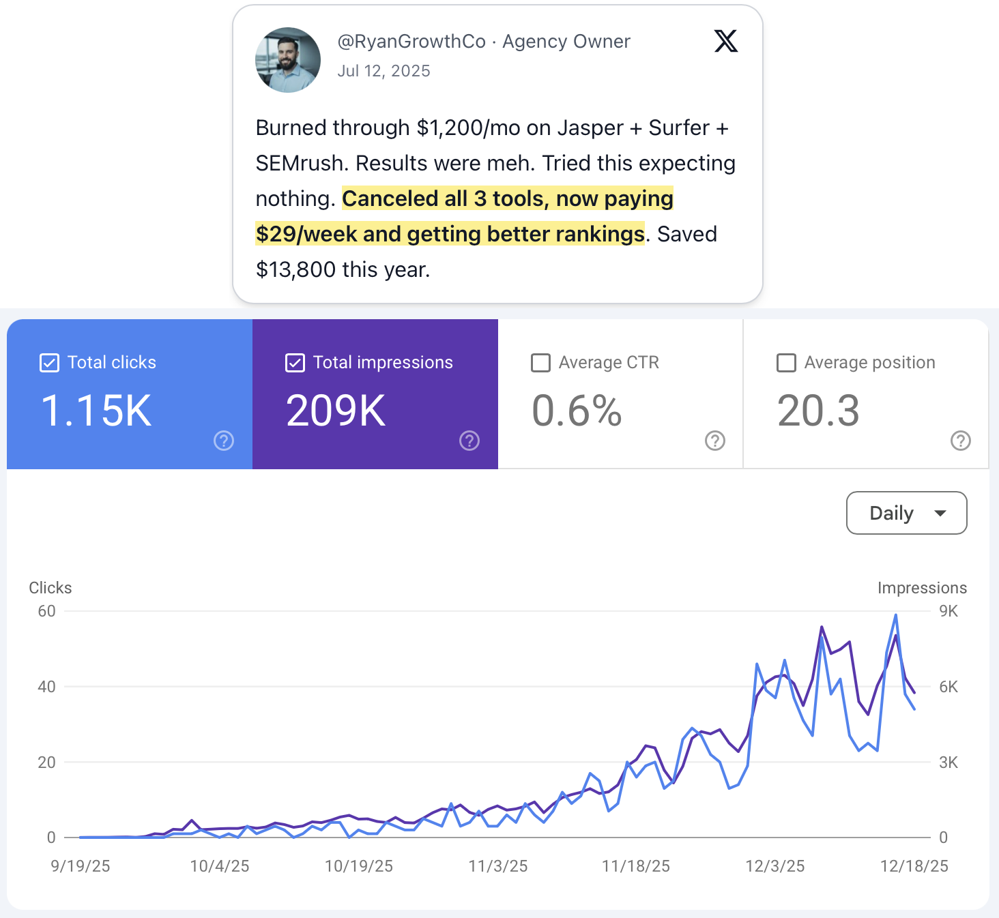Click the 12/18/25 date on chart axis

coord(914,866)
